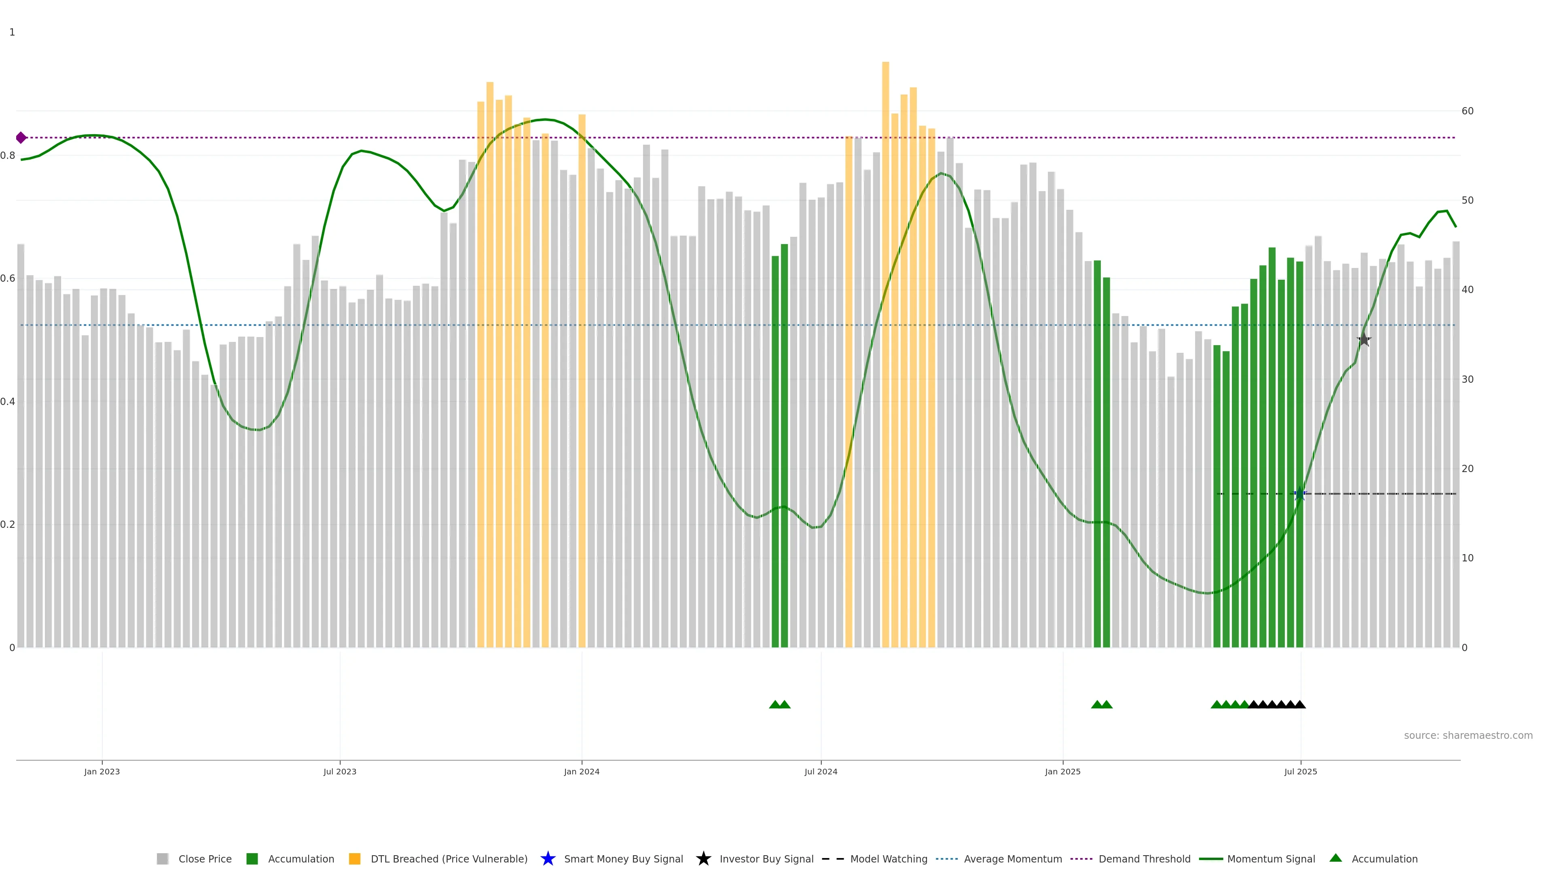1553x873 pixels.
Task: Click the green Accumulation legend swatch
Action: click(x=252, y=858)
